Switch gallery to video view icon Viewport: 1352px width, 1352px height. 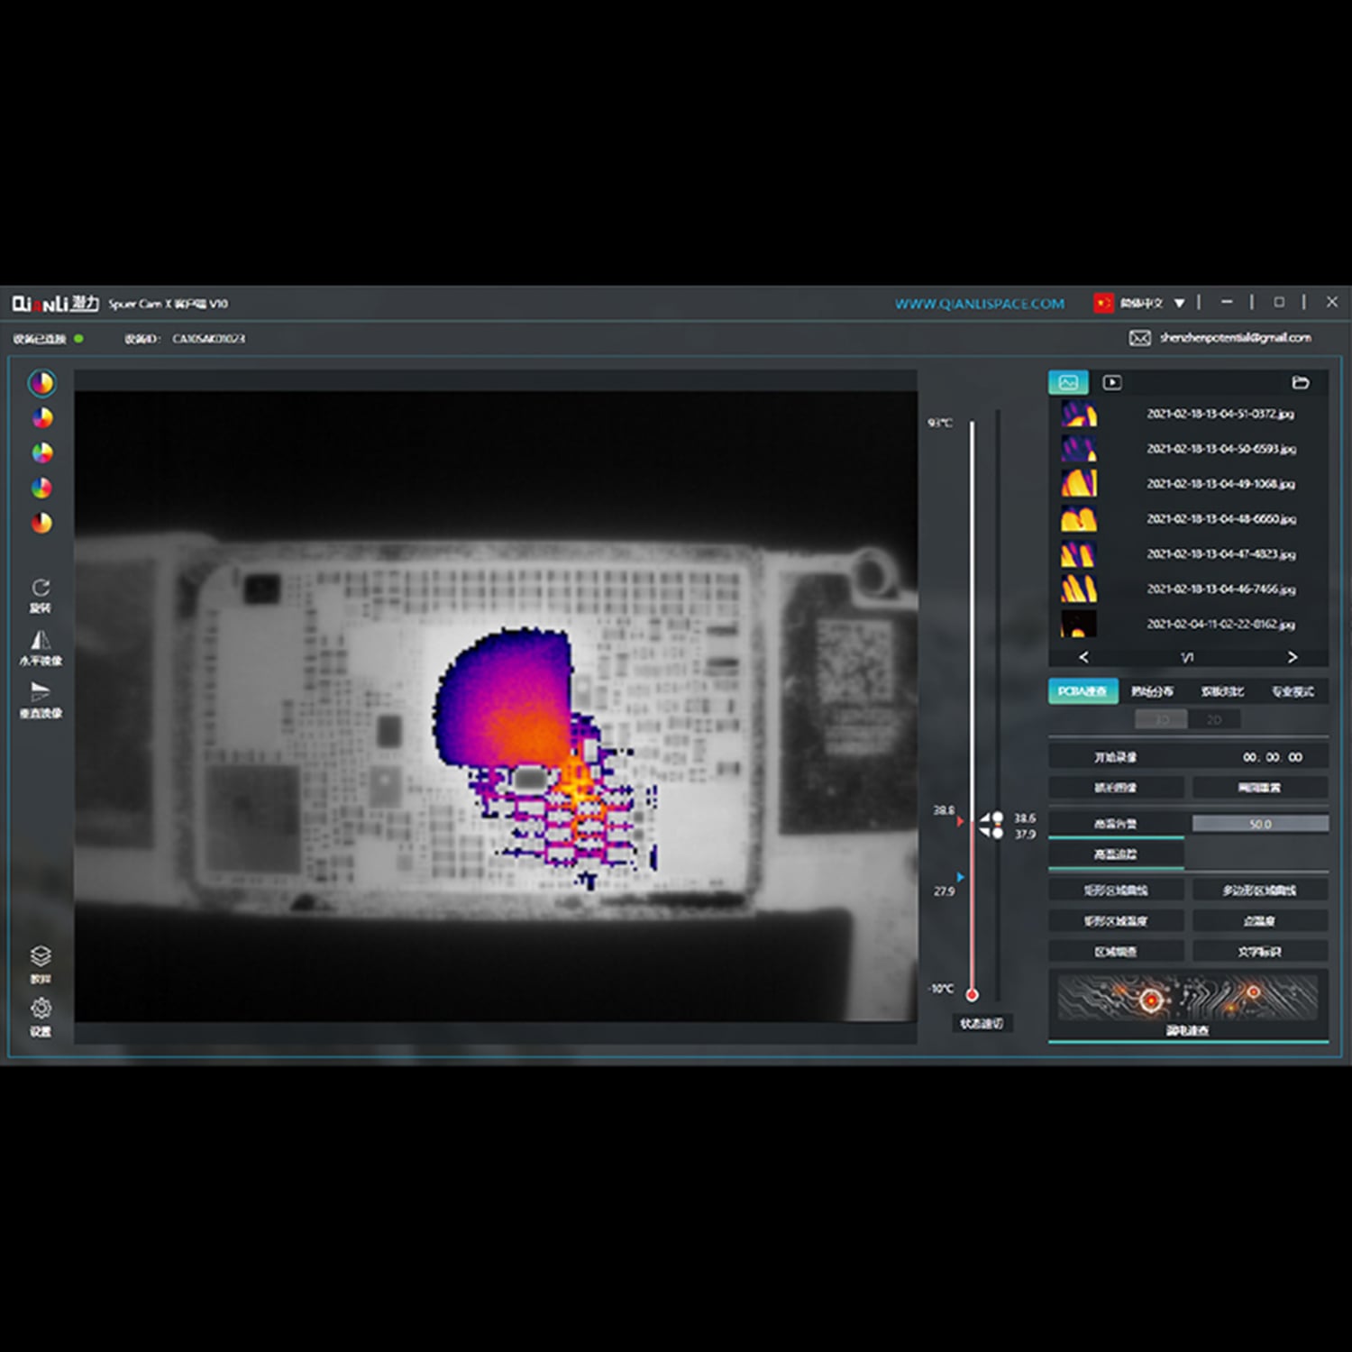[x=1113, y=383]
